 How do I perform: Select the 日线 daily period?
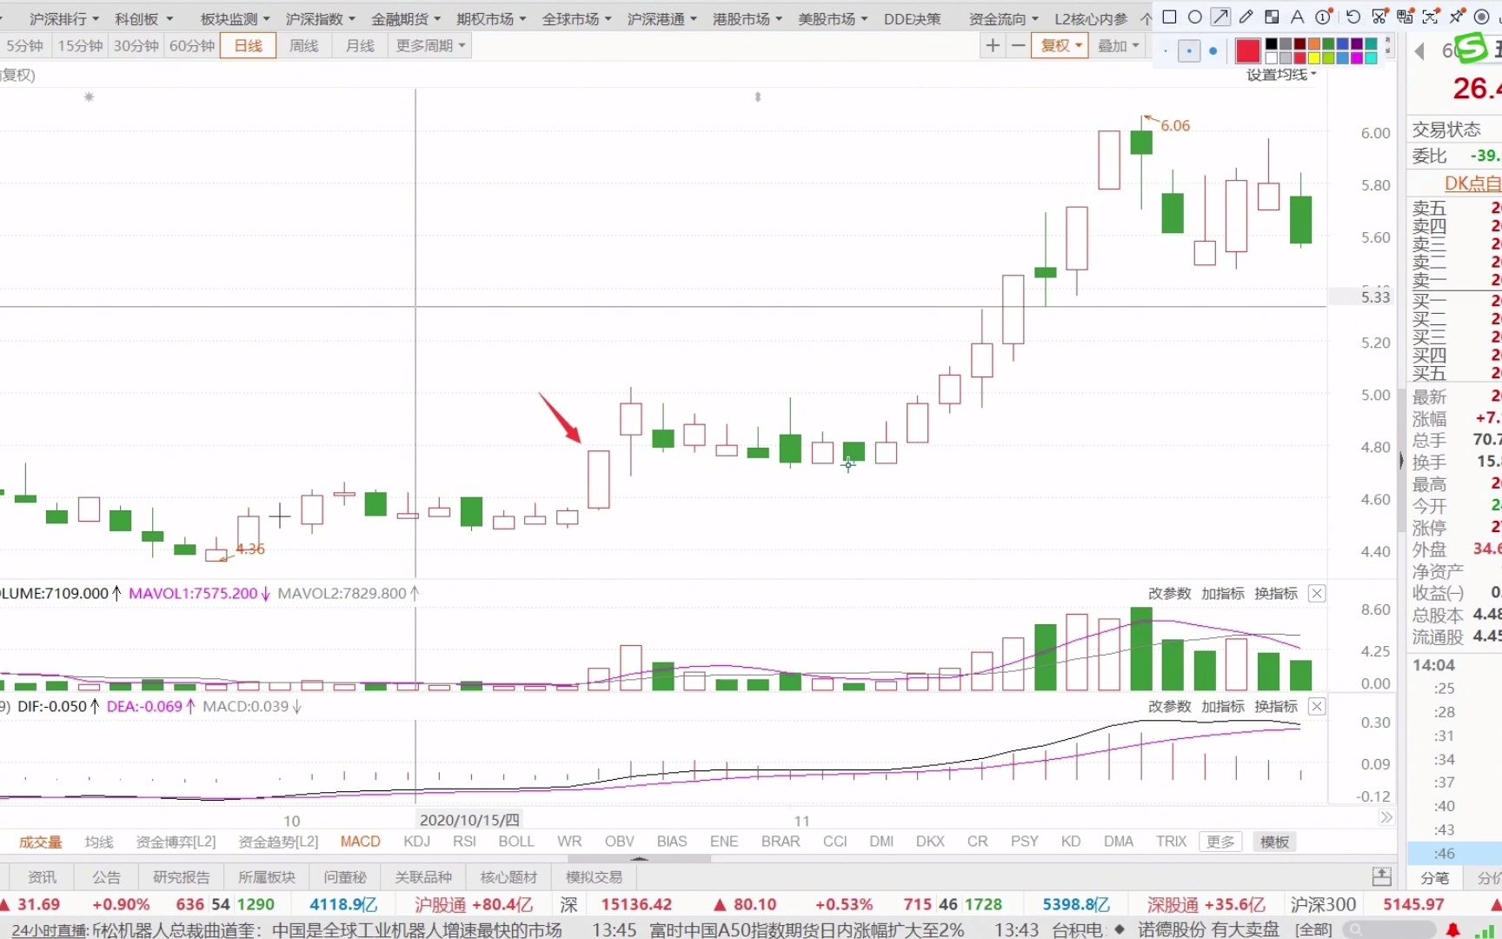coord(249,45)
